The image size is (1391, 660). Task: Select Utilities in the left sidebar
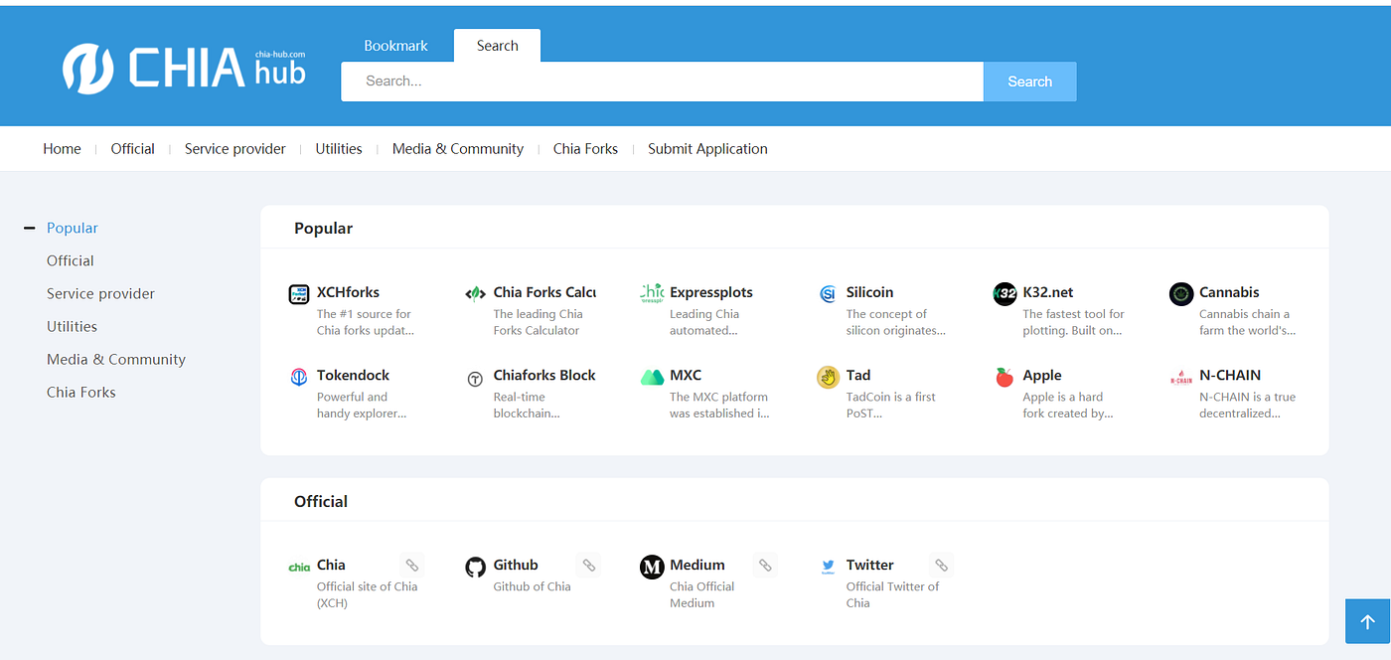click(72, 326)
